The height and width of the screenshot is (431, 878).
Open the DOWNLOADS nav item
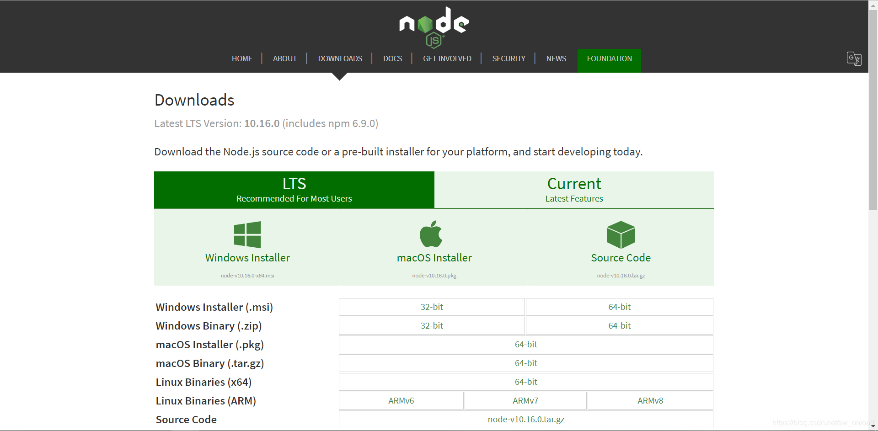click(340, 59)
